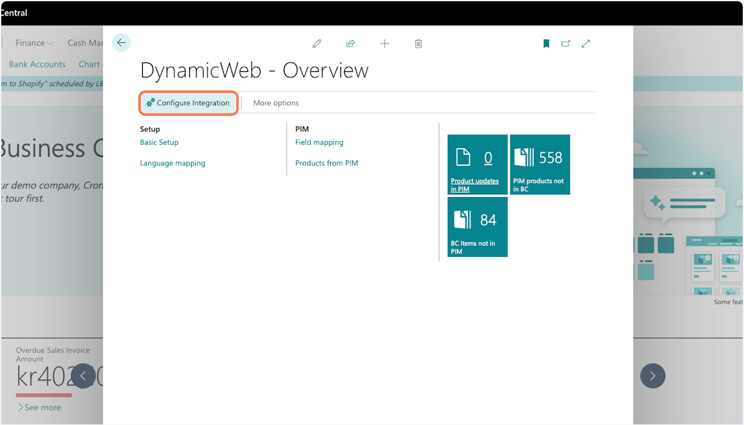Click Configure Integration action
744x425 pixels.
point(188,103)
